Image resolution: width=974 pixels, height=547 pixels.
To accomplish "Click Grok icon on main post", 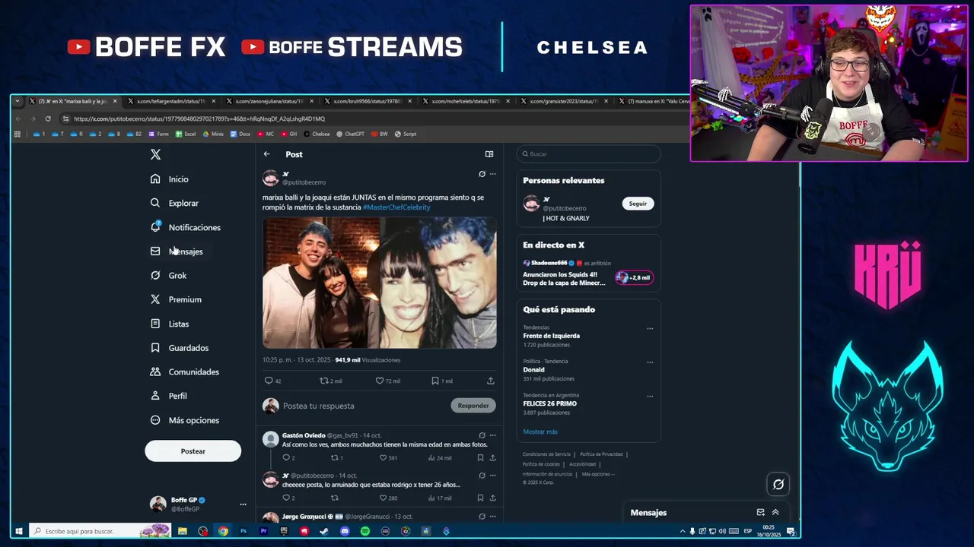I will (482, 174).
